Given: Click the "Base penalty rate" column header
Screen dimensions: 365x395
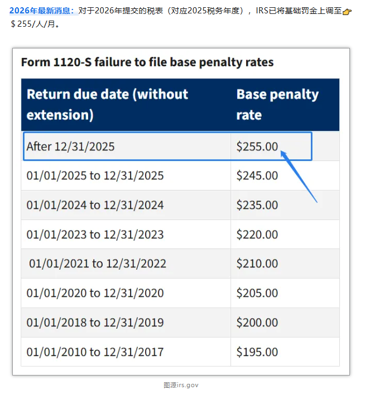Looking at the screenshot, I should (x=277, y=104).
